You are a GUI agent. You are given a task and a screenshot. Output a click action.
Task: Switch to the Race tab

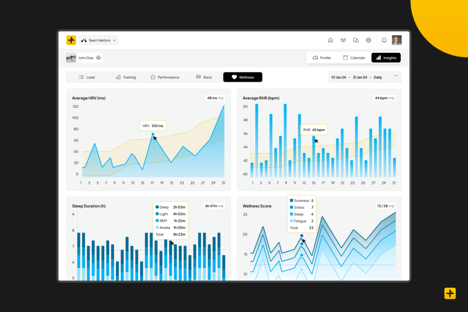(204, 77)
